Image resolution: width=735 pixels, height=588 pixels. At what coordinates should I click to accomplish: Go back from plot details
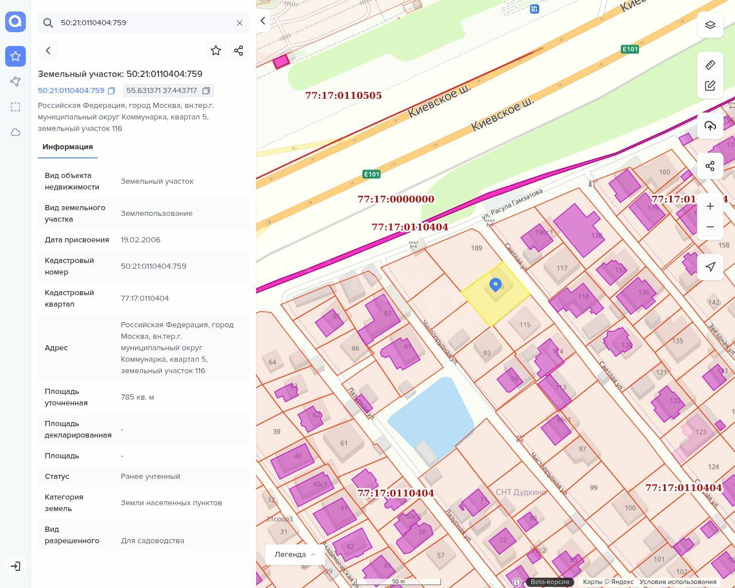48,51
